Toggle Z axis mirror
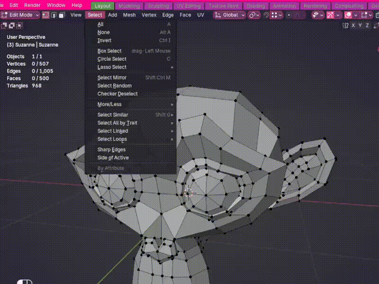 click(x=368, y=26)
